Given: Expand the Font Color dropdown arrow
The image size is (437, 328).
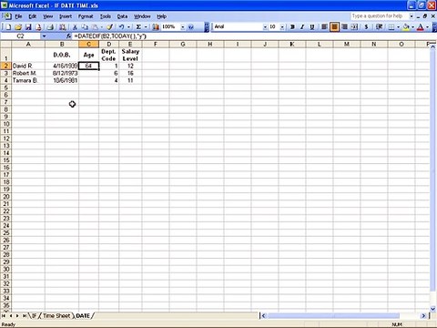Looking at the screenshot, I should coord(427,27).
